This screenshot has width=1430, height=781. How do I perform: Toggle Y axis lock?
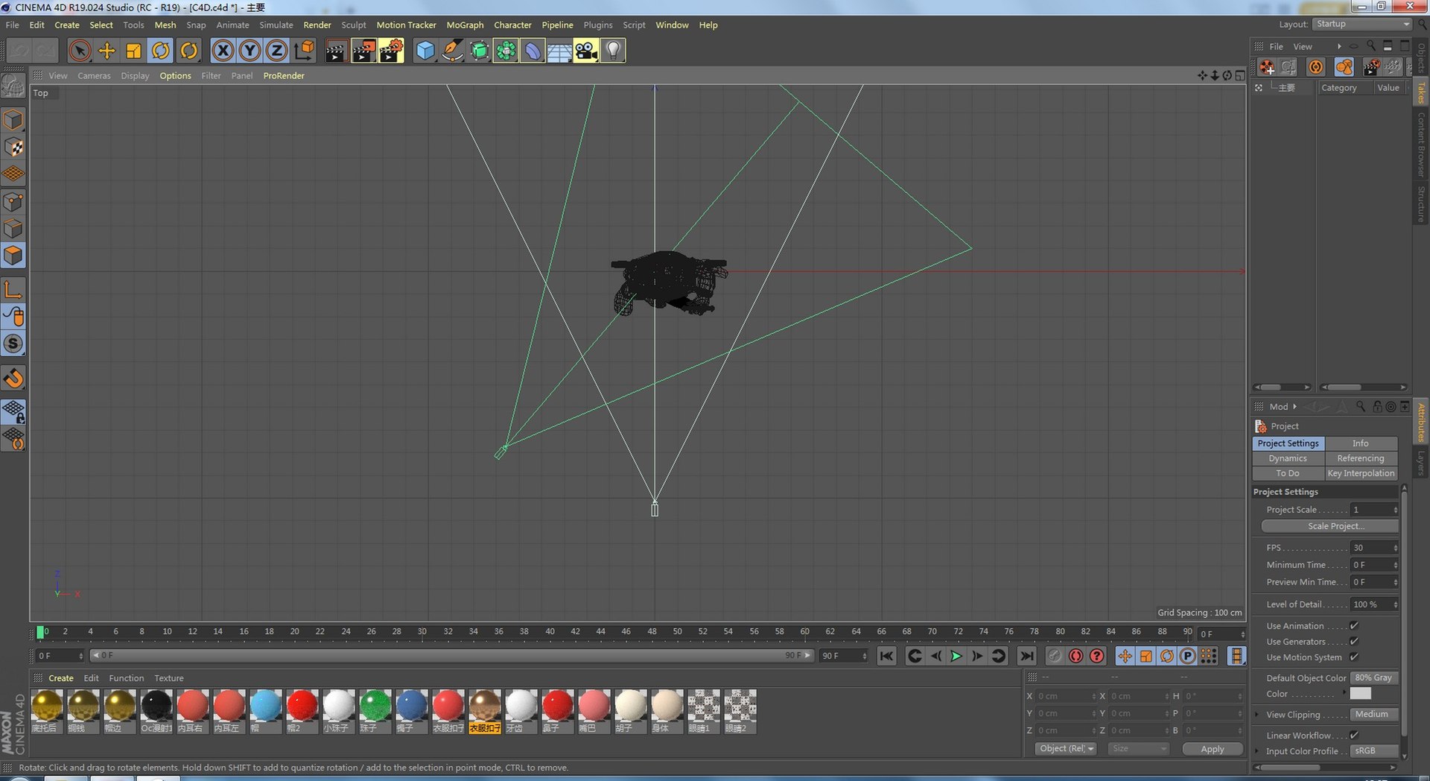250,51
